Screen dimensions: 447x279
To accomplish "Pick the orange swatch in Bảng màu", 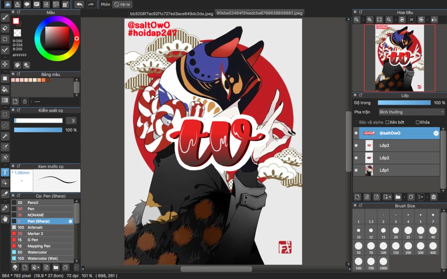I will coord(43,80).
